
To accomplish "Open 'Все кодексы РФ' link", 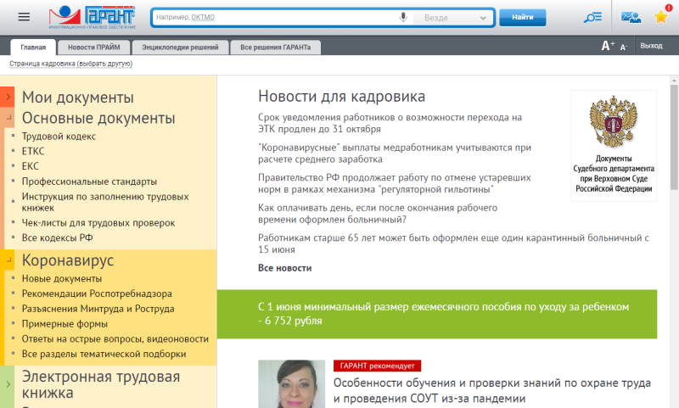I will point(58,238).
